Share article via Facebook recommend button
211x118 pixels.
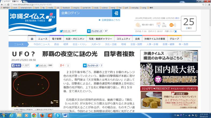(16, 65)
